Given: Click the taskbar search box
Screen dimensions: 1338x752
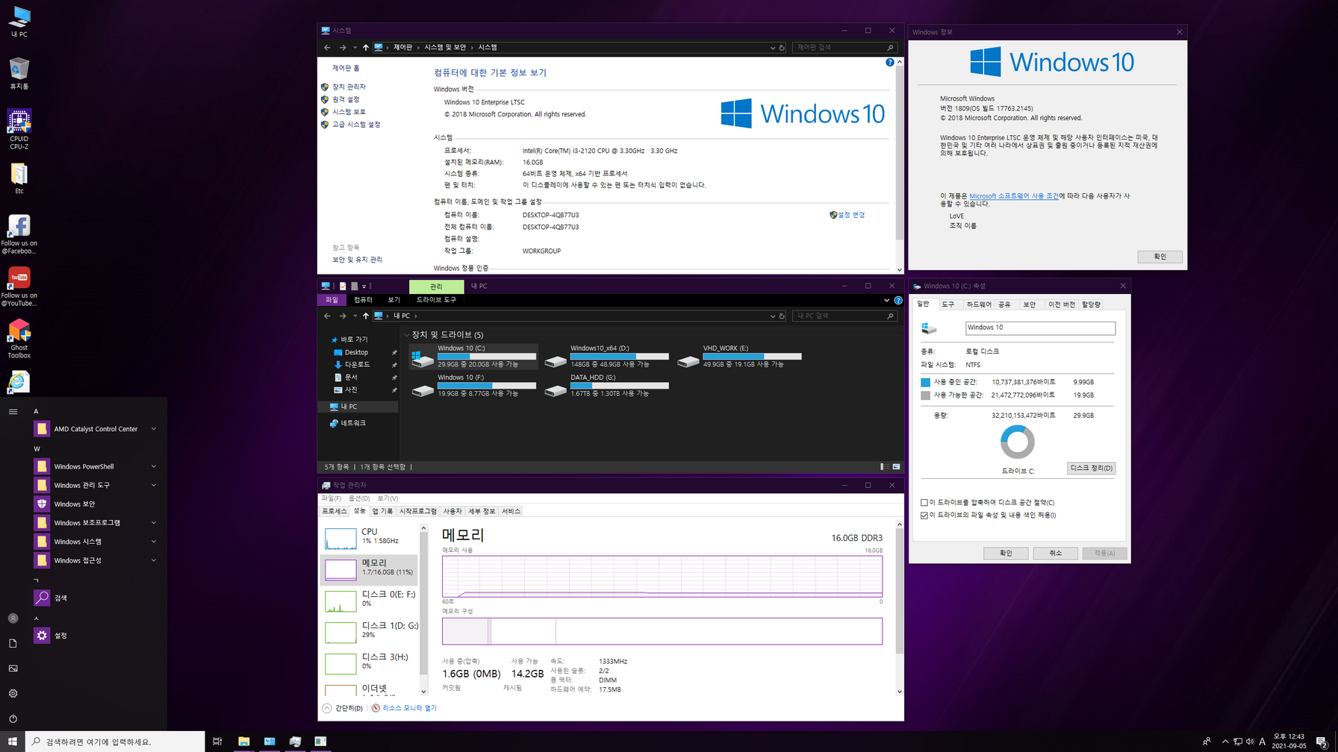Looking at the screenshot, I should click(x=116, y=742).
